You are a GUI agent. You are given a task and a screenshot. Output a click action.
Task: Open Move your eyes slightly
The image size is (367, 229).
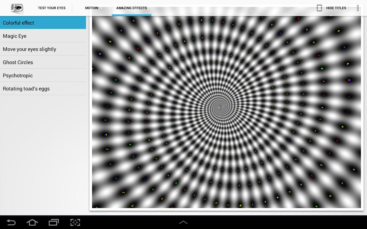click(43, 49)
